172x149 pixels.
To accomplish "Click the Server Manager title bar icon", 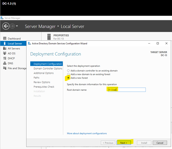I will (x=2, y=18).
